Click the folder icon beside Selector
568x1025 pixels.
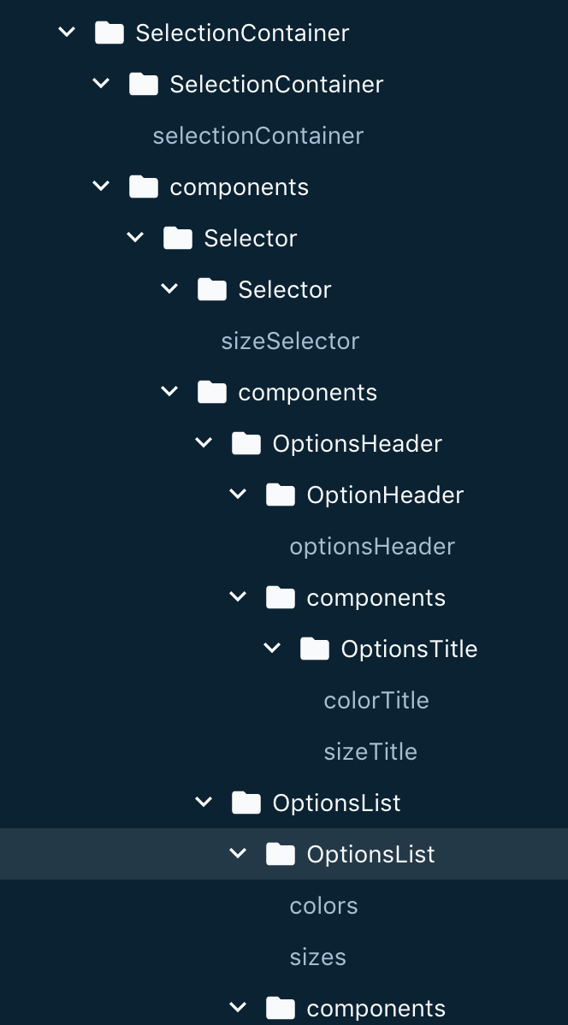(x=178, y=238)
